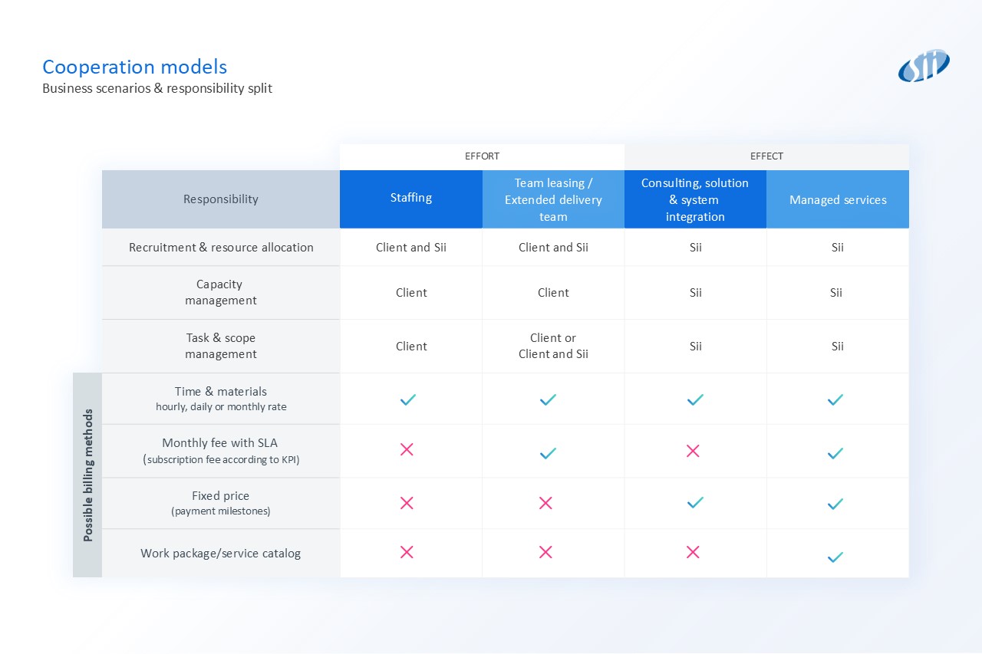The width and height of the screenshot is (982, 654).
Task: Click the Staffing Time & materials checkmark
Action: 408,399
